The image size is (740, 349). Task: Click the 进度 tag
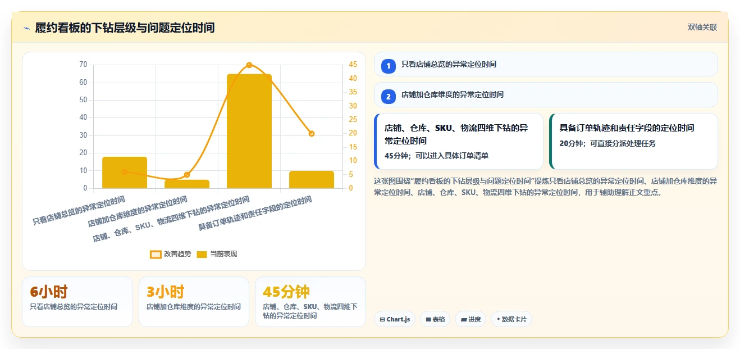point(471,319)
